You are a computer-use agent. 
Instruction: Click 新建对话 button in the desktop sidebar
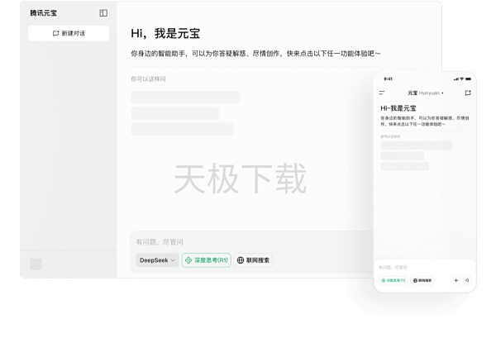(69, 33)
